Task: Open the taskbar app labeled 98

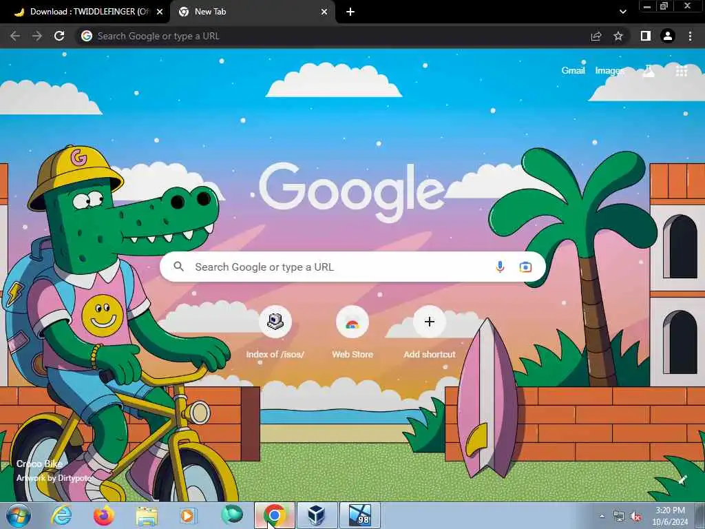Action: tap(359, 515)
